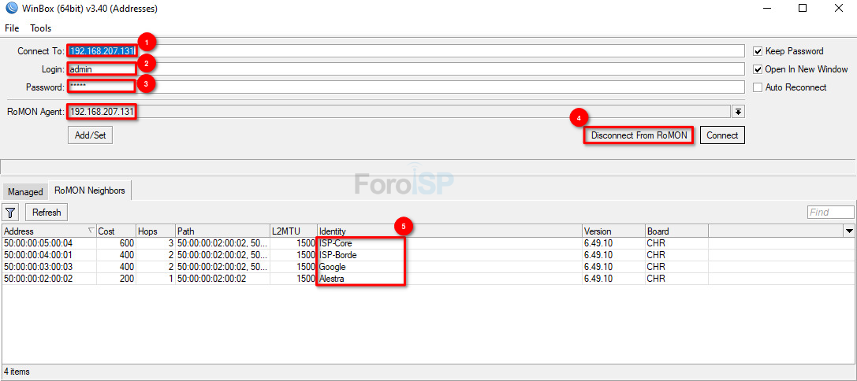This screenshot has height=381, width=857.
Task: Expand the RoMON Agent dropdown arrow
Action: click(738, 112)
